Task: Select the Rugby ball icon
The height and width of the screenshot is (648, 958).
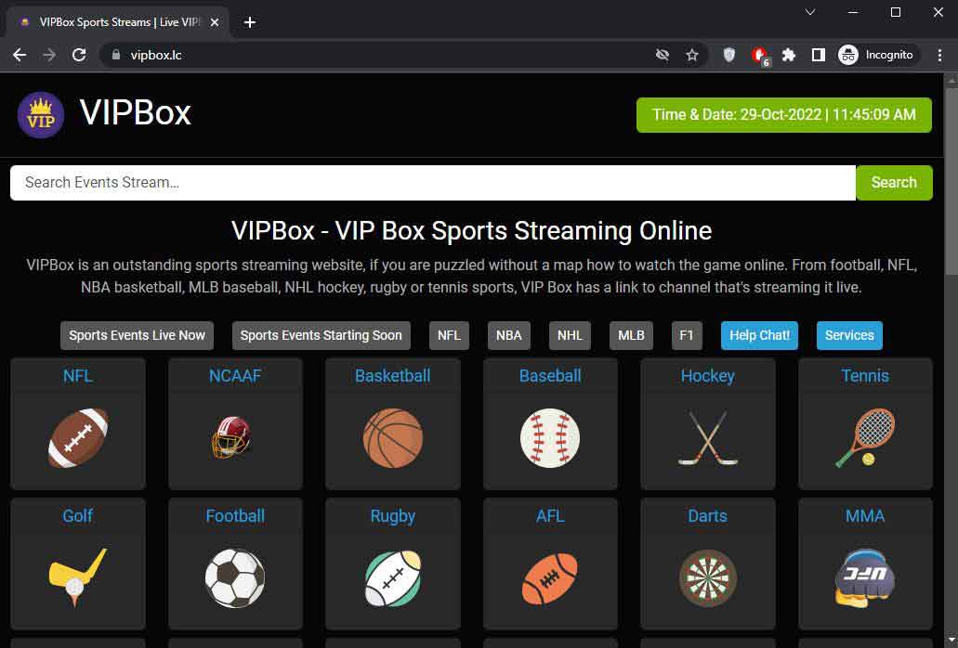Action: [x=393, y=578]
